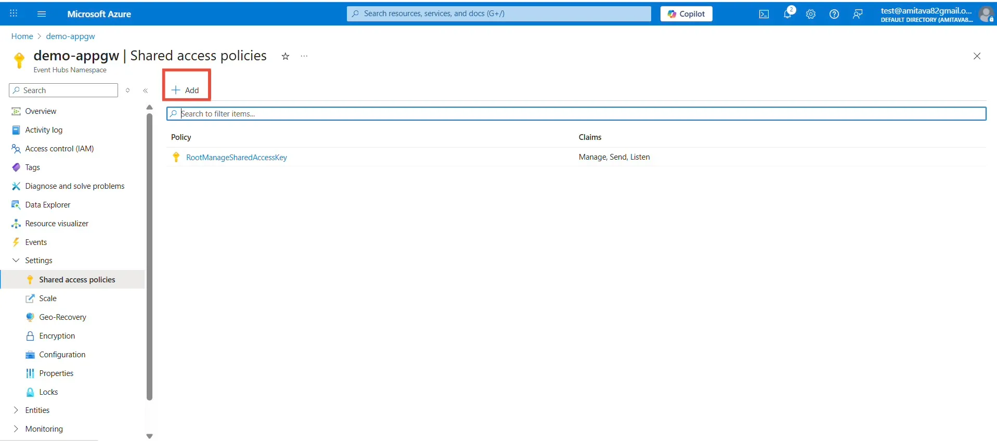Click the Events lightning icon
The height and width of the screenshot is (441, 997).
pyautogui.click(x=16, y=242)
